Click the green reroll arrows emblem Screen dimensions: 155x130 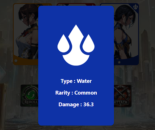point(31,94)
